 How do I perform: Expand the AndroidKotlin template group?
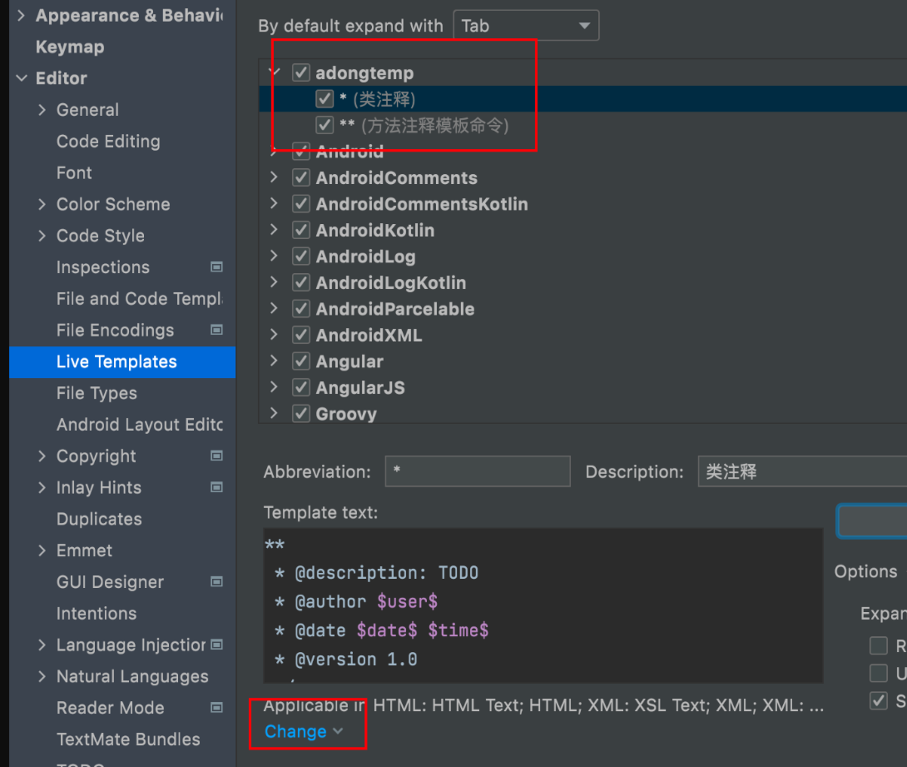click(x=273, y=230)
